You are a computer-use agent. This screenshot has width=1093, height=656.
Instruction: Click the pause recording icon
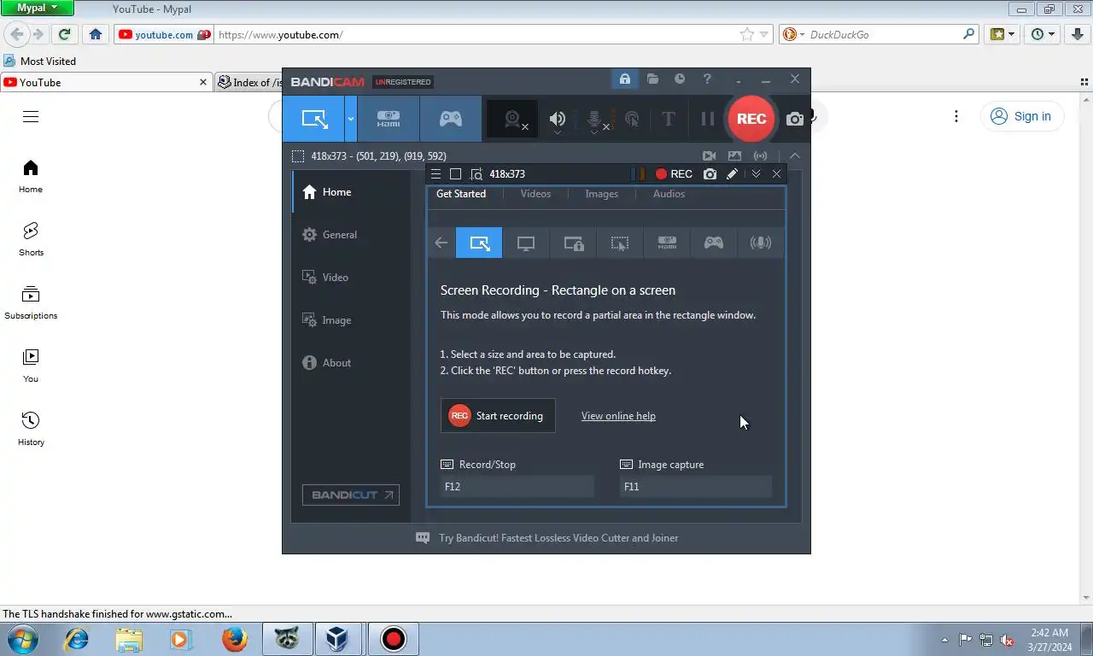[x=707, y=120]
